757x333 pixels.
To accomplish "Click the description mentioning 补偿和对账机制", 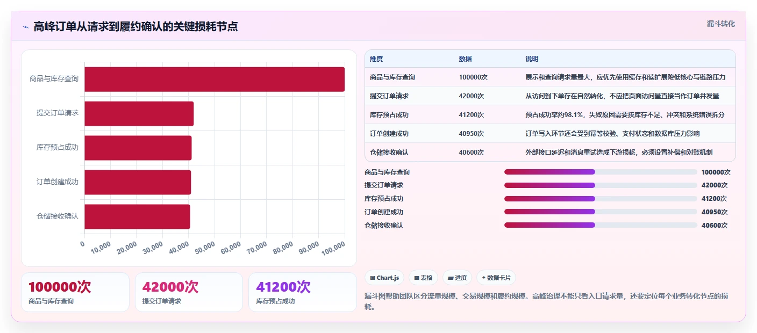I will [x=619, y=153].
